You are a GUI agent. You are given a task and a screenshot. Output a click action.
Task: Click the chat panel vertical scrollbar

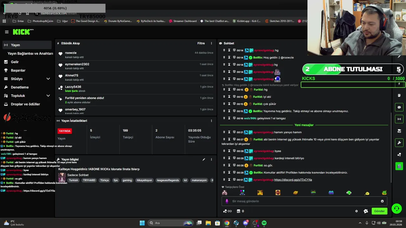(391, 147)
